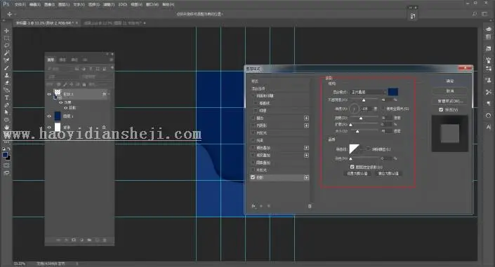Viewport: 495px width, 267px height.
Task: Open the Help (帮助) menu
Action: 168,5
